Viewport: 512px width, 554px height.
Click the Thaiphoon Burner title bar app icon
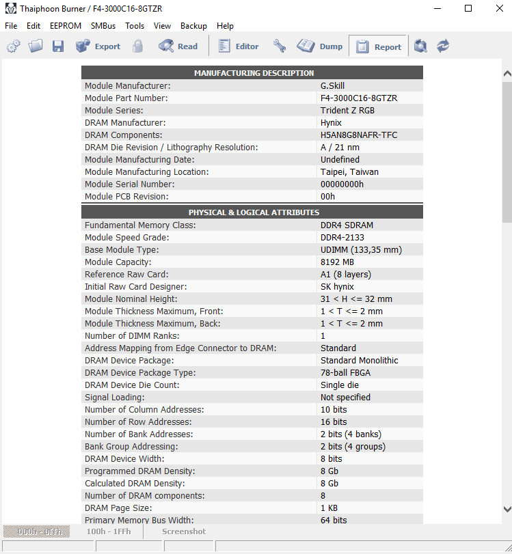[x=11, y=8]
